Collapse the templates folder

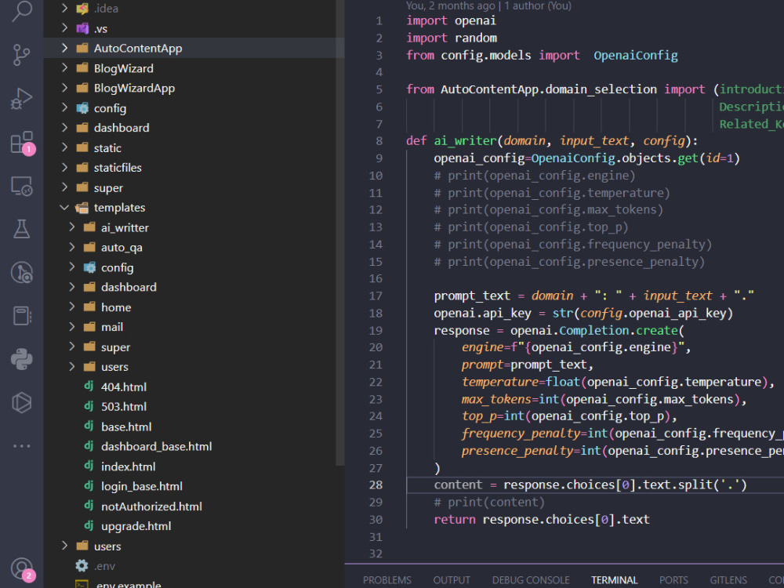(64, 208)
